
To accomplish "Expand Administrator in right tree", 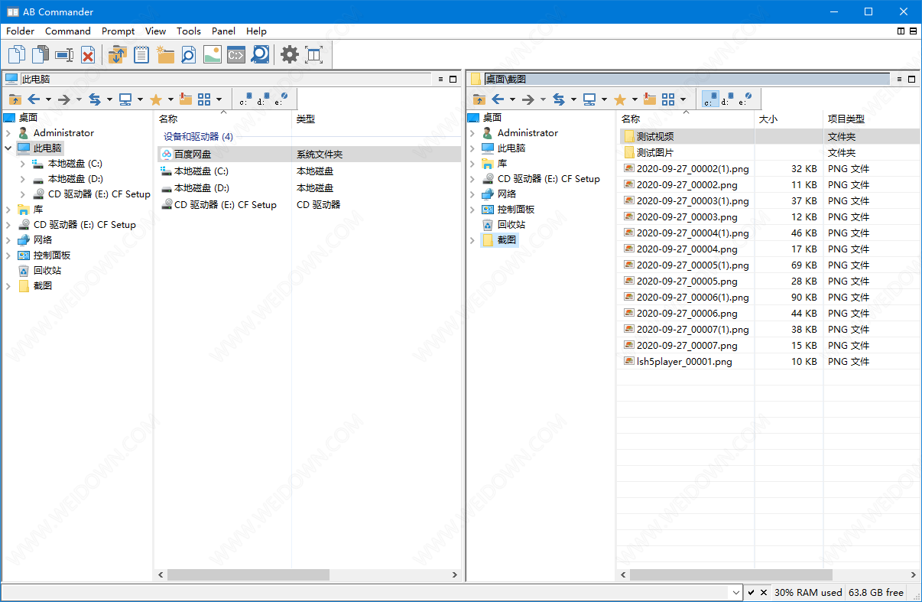I will [x=472, y=132].
